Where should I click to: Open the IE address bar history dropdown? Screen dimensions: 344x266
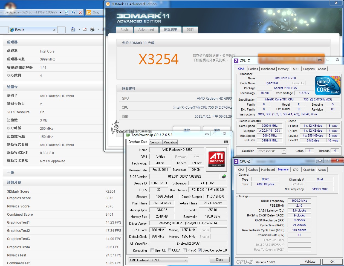(x=60, y=12)
